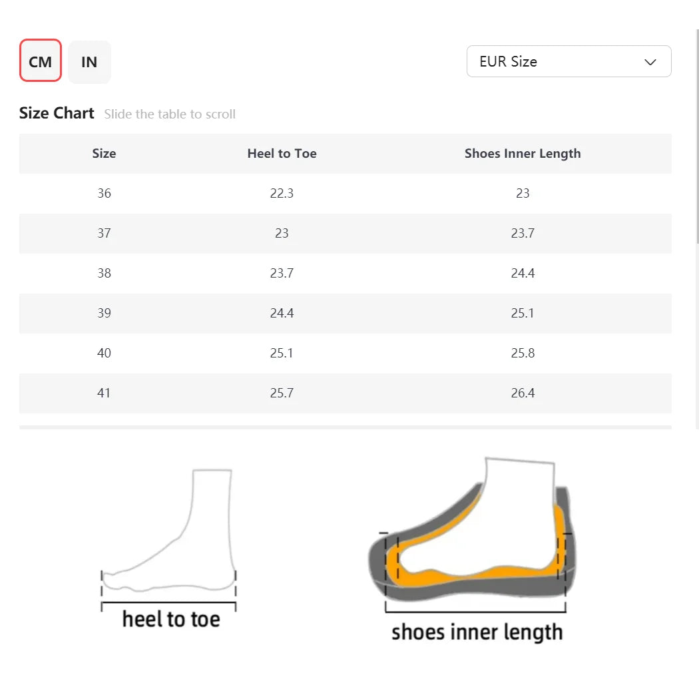Switch measurements to inches with IN
This screenshot has width=699, height=699.
click(x=89, y=61)
